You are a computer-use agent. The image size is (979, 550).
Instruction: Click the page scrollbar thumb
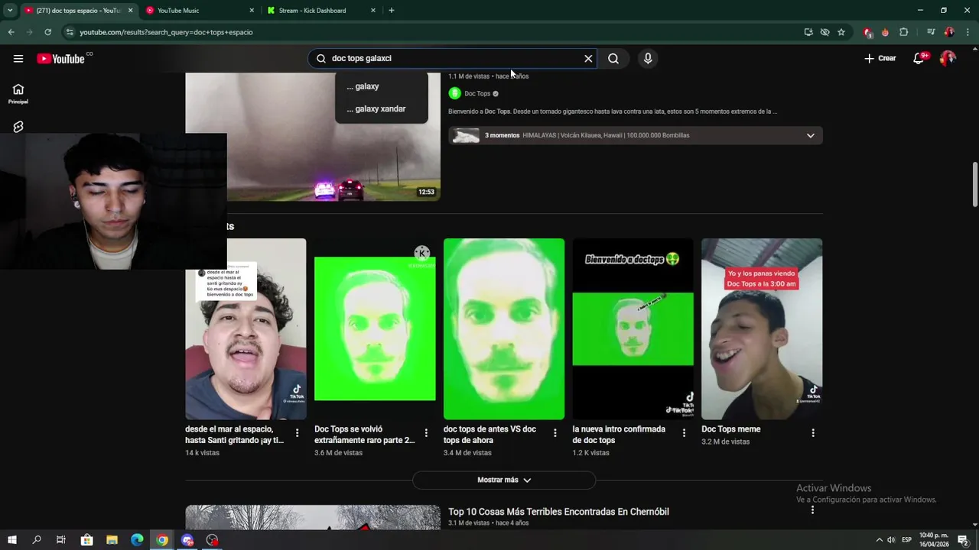pos(974,184)
